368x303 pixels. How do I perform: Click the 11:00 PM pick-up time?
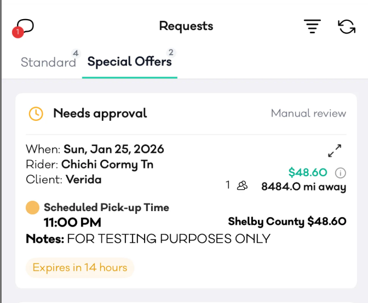[72, 223]
